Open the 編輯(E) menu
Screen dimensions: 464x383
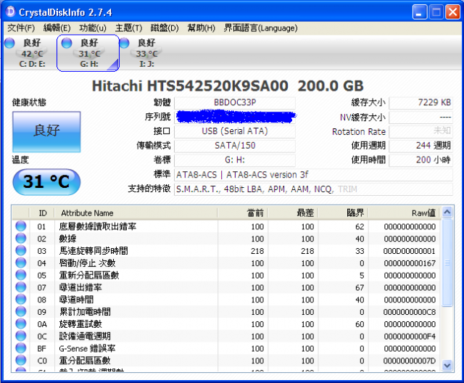pyautogui.click(x=57, y=28)
